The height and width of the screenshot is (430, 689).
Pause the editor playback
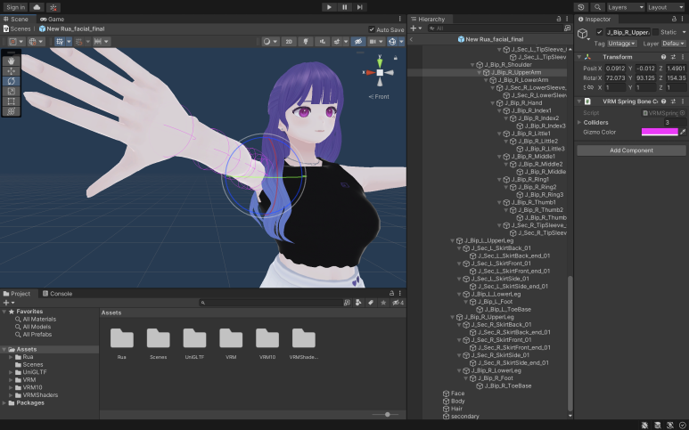(x=344, y=7)
